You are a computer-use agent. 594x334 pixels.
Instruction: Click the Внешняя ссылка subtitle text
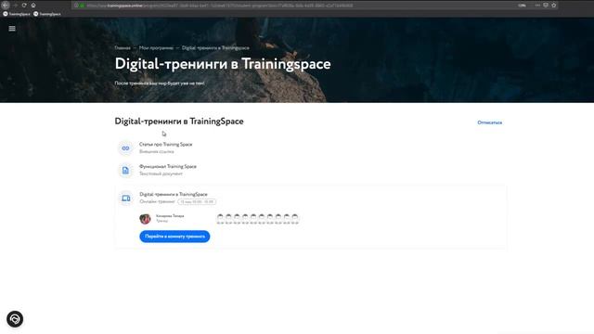point(157,151)
